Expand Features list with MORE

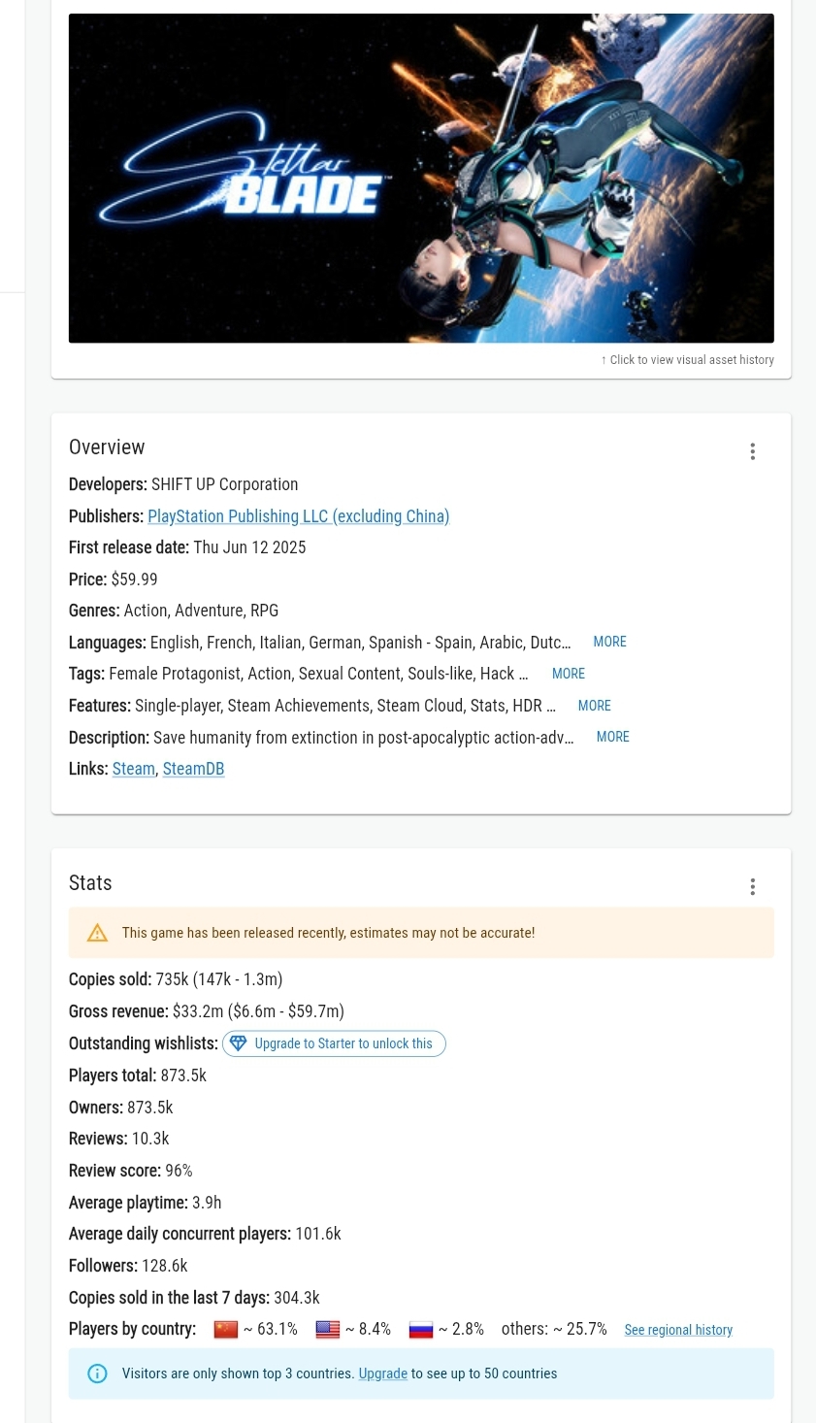[594, 706]
